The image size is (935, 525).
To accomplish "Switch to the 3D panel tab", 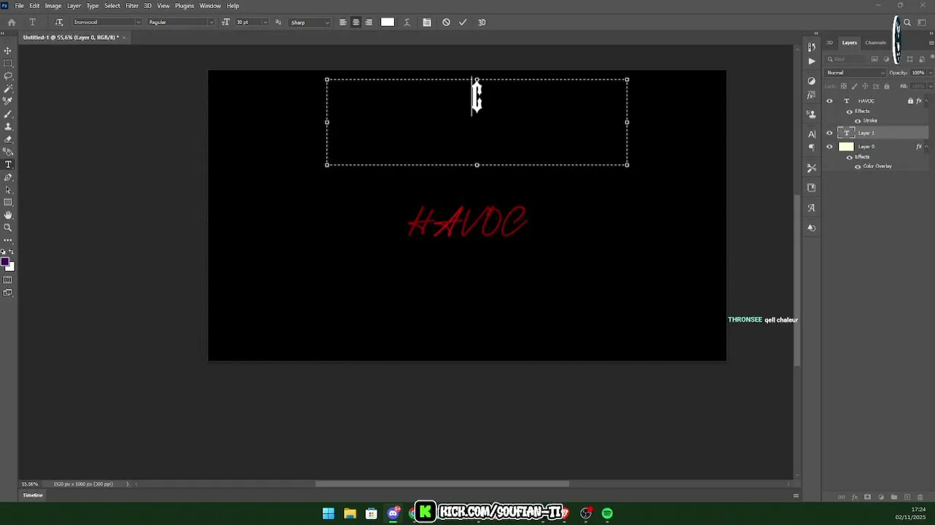I will (x=829, y=42).
